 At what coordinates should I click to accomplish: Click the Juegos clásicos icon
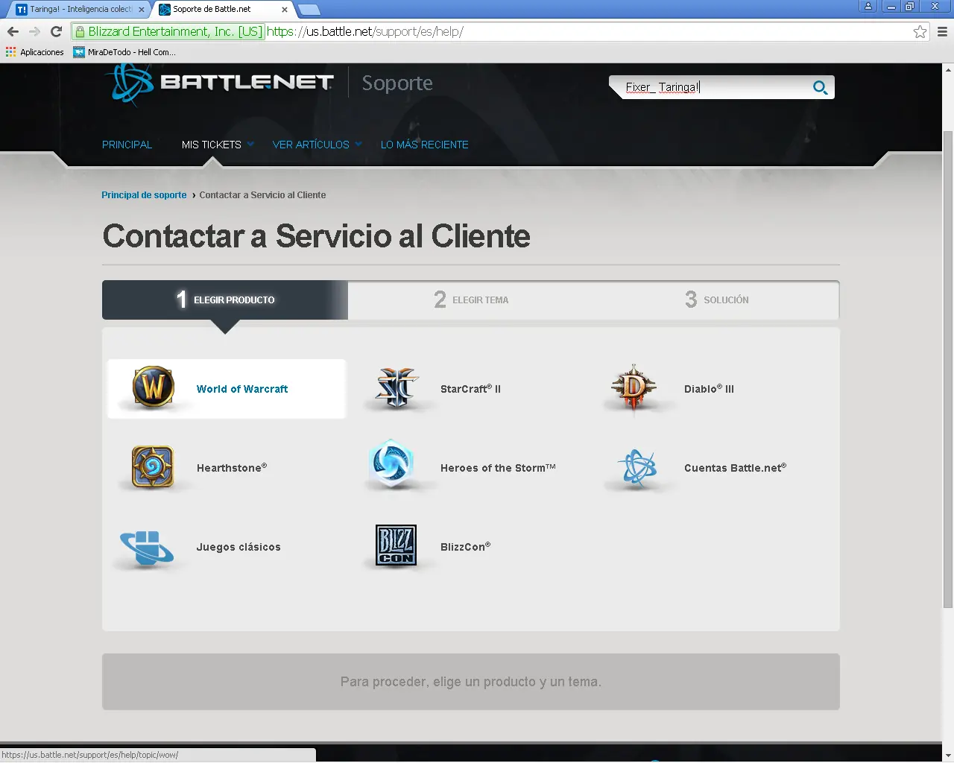point(147,548)
